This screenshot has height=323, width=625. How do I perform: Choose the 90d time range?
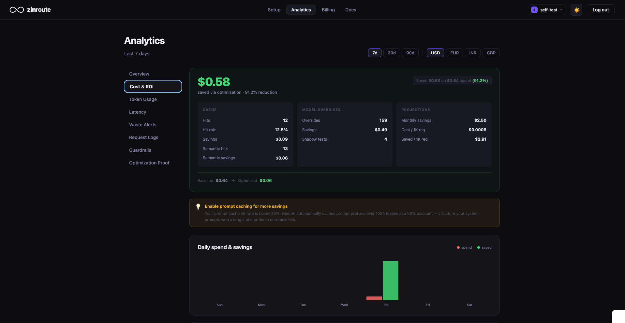pos(410,53)
